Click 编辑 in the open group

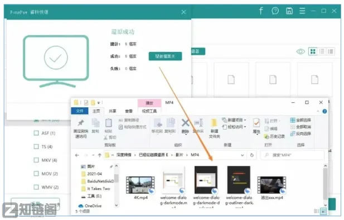pos(271,128)
